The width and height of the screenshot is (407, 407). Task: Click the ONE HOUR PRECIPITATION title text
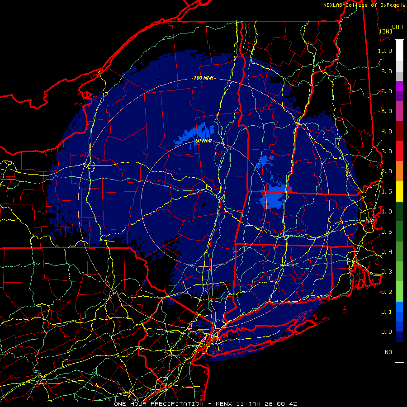click(x=159, y=404)
